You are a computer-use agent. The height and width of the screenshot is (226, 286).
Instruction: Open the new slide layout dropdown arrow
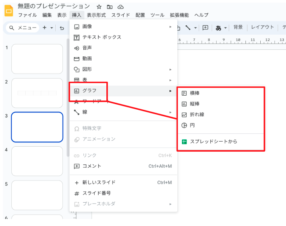pos(51,28)
